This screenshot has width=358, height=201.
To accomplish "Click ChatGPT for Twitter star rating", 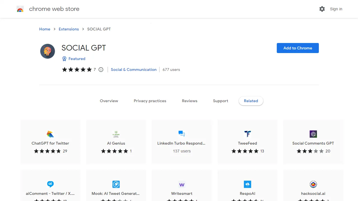I will [47, 151].
